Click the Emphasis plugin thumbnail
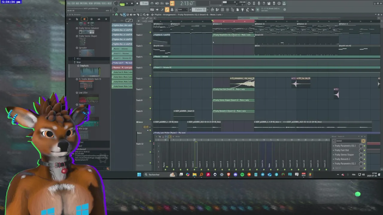The height and width of the screenshot is (215, 383). click(90, 72)
